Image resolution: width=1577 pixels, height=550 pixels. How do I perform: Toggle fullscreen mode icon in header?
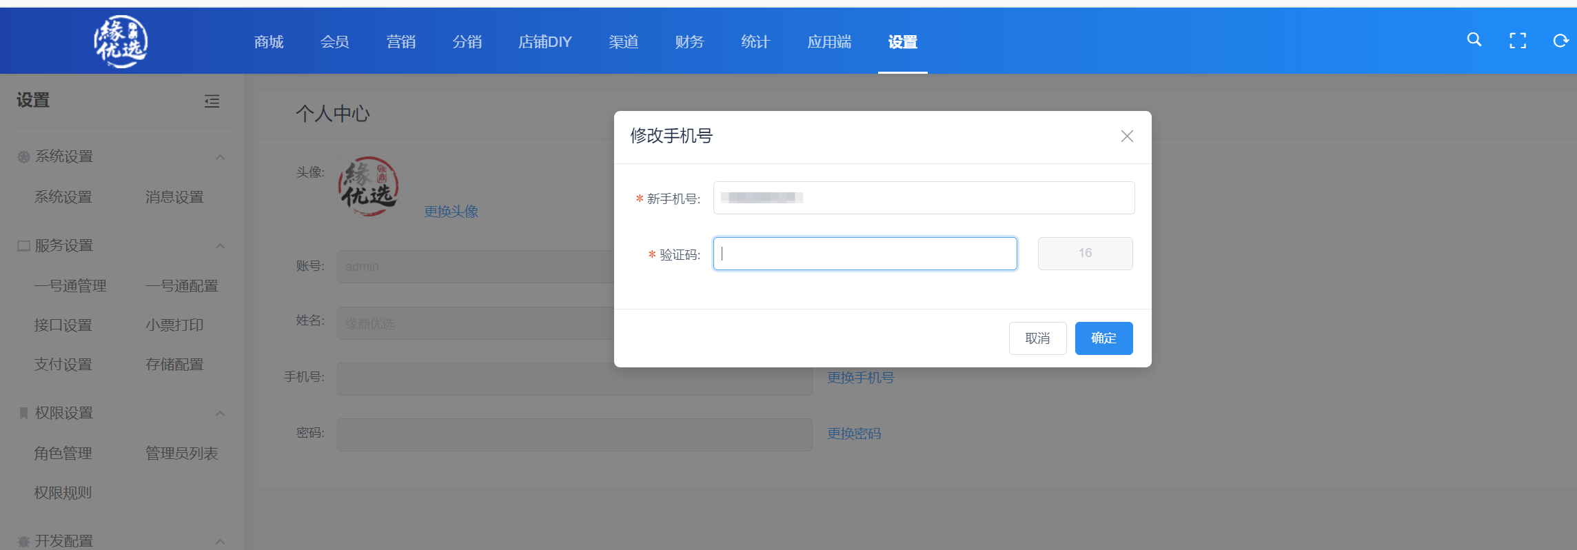1517,41
